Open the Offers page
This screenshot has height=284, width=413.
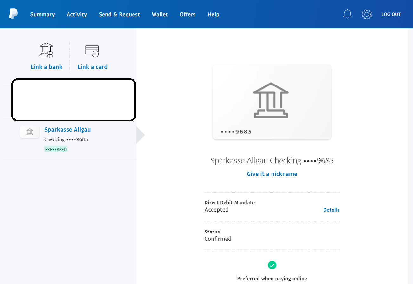pyautogui.click(x=188, y=14)
